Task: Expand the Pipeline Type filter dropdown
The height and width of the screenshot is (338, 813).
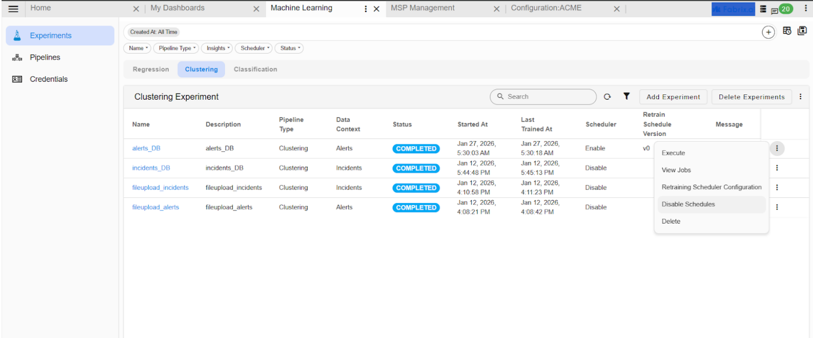Action: (176, 48)
